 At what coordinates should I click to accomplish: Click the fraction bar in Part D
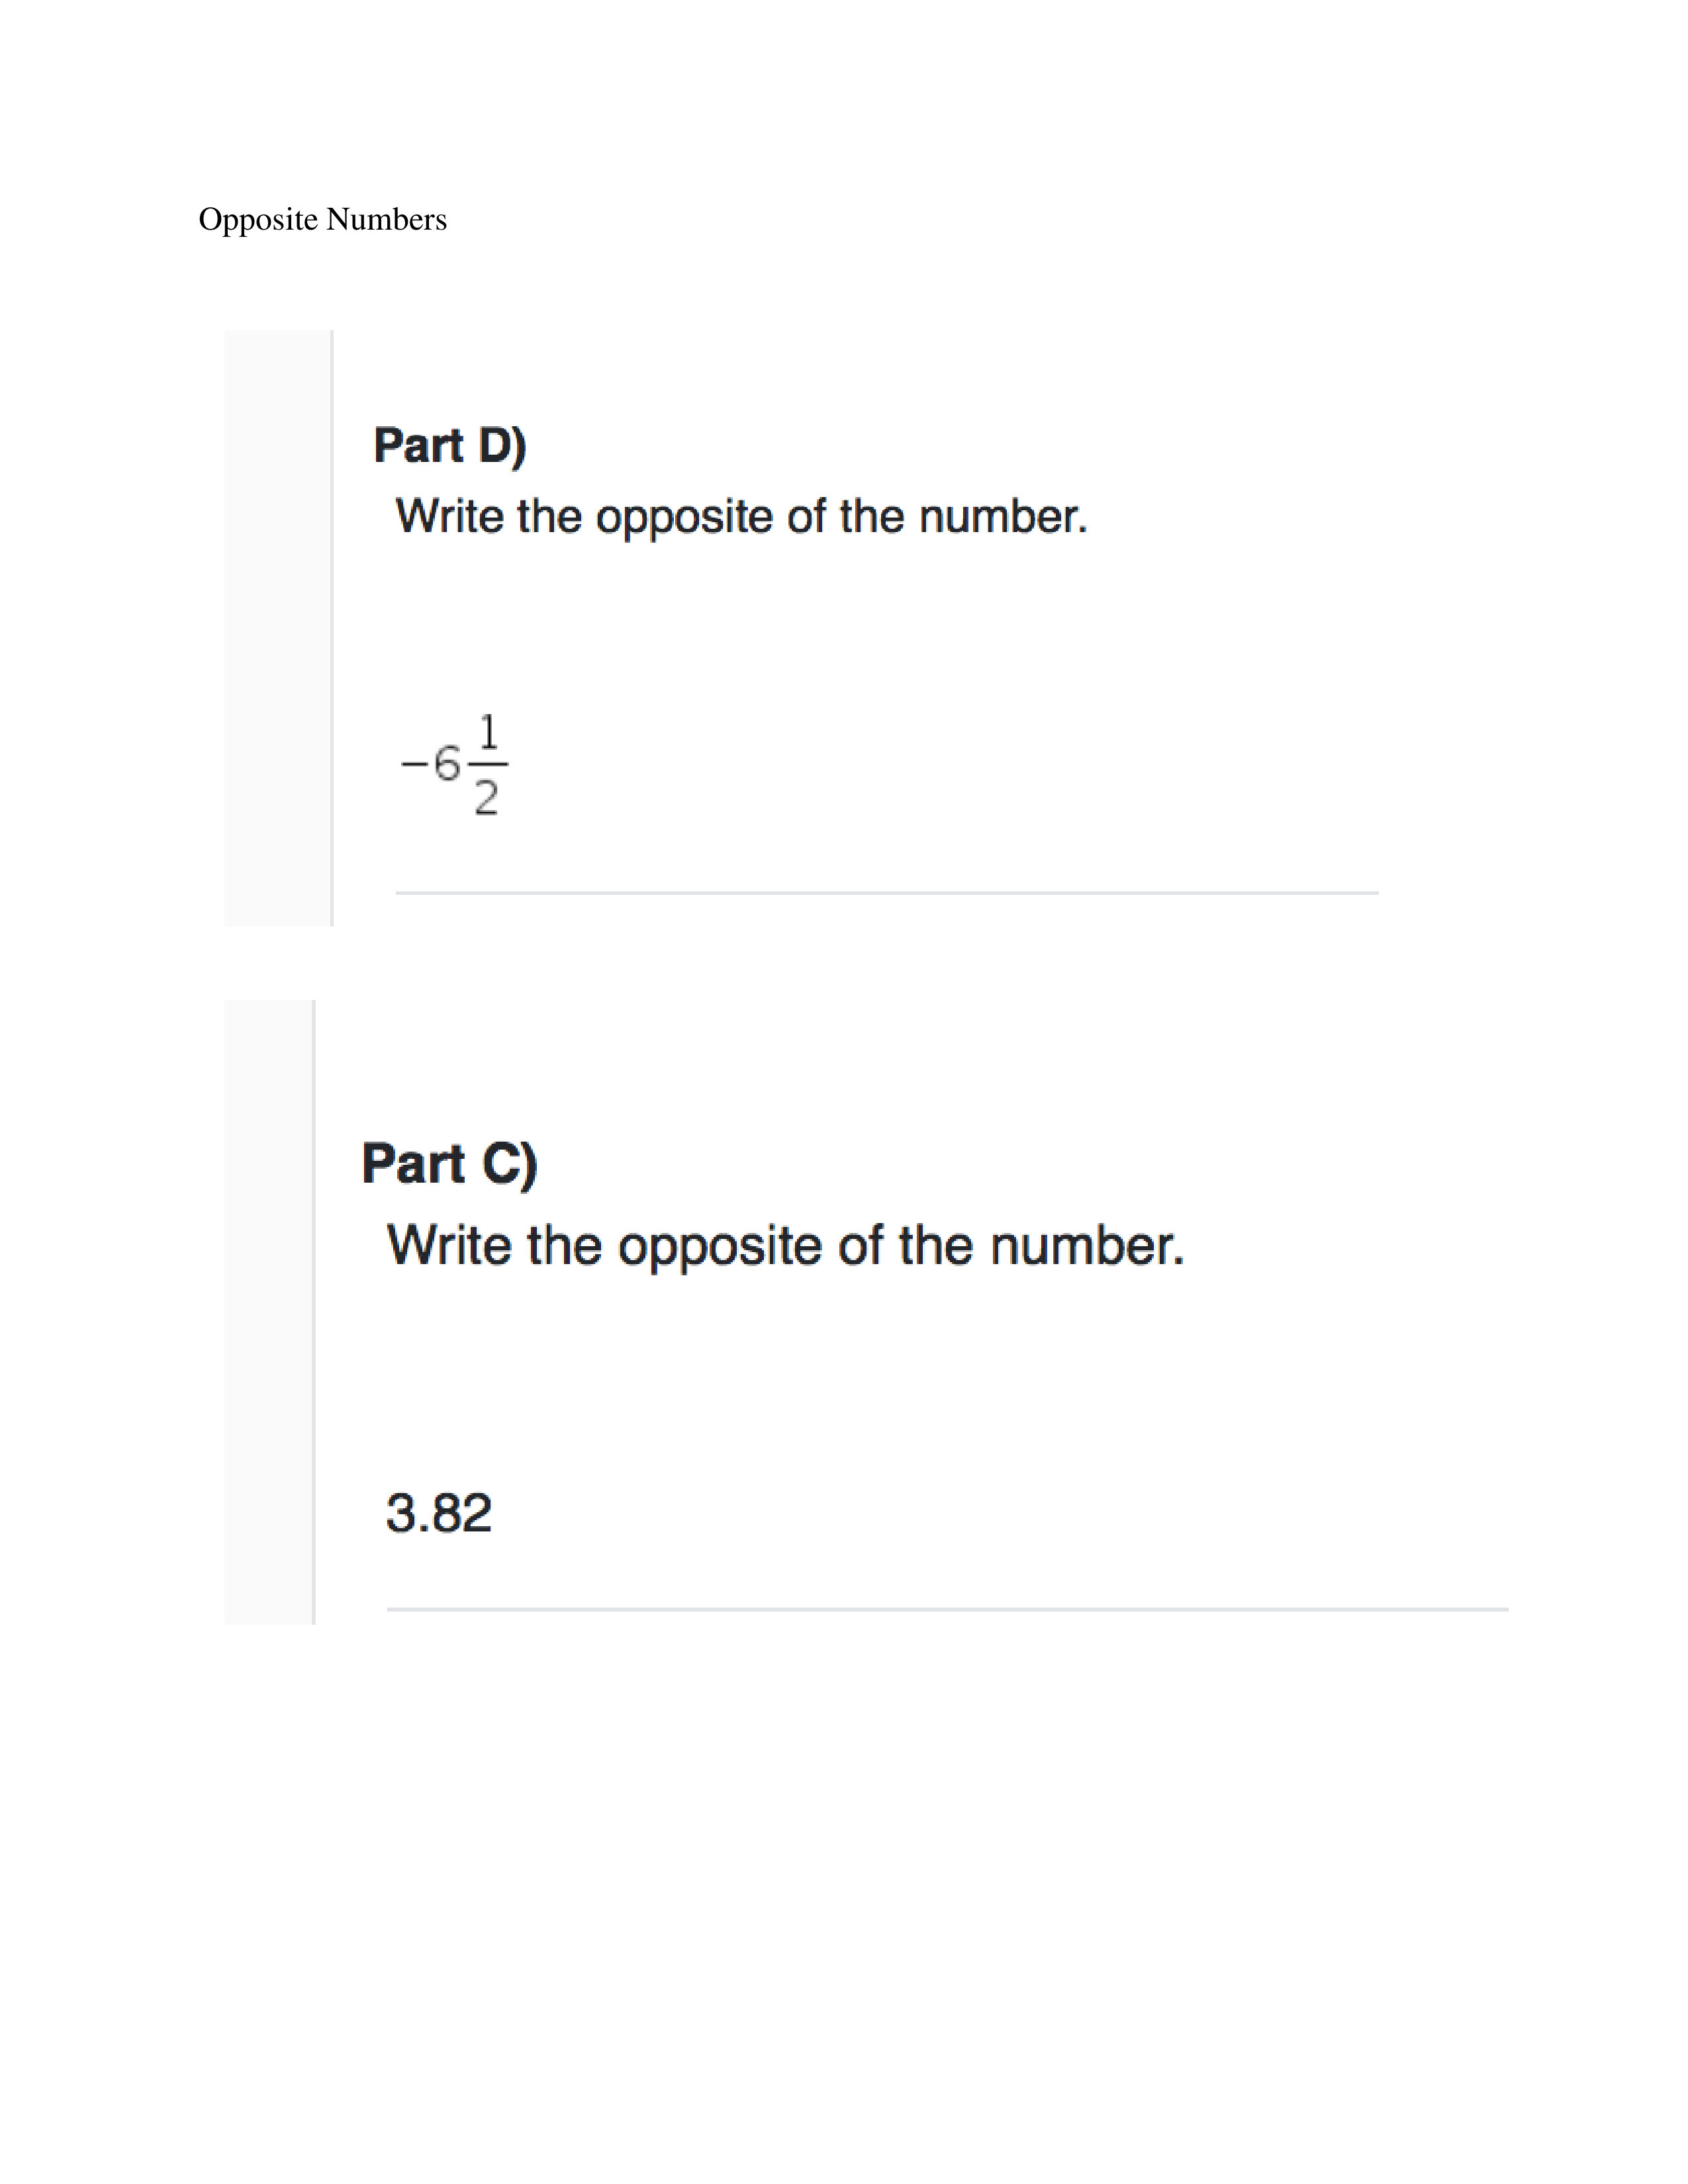pos(488,765)
